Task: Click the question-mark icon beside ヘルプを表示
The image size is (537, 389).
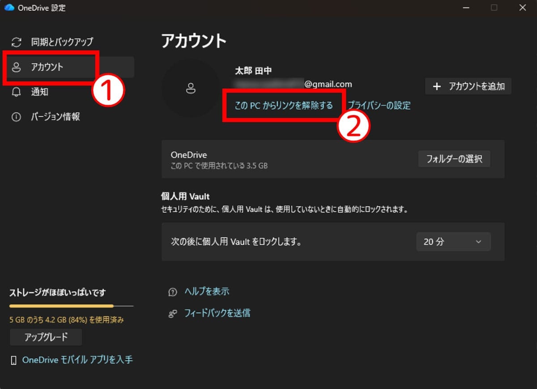Action: 173,291
